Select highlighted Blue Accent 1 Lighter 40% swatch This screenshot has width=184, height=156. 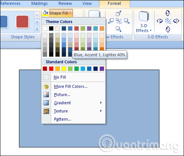(x=70, y=45)
